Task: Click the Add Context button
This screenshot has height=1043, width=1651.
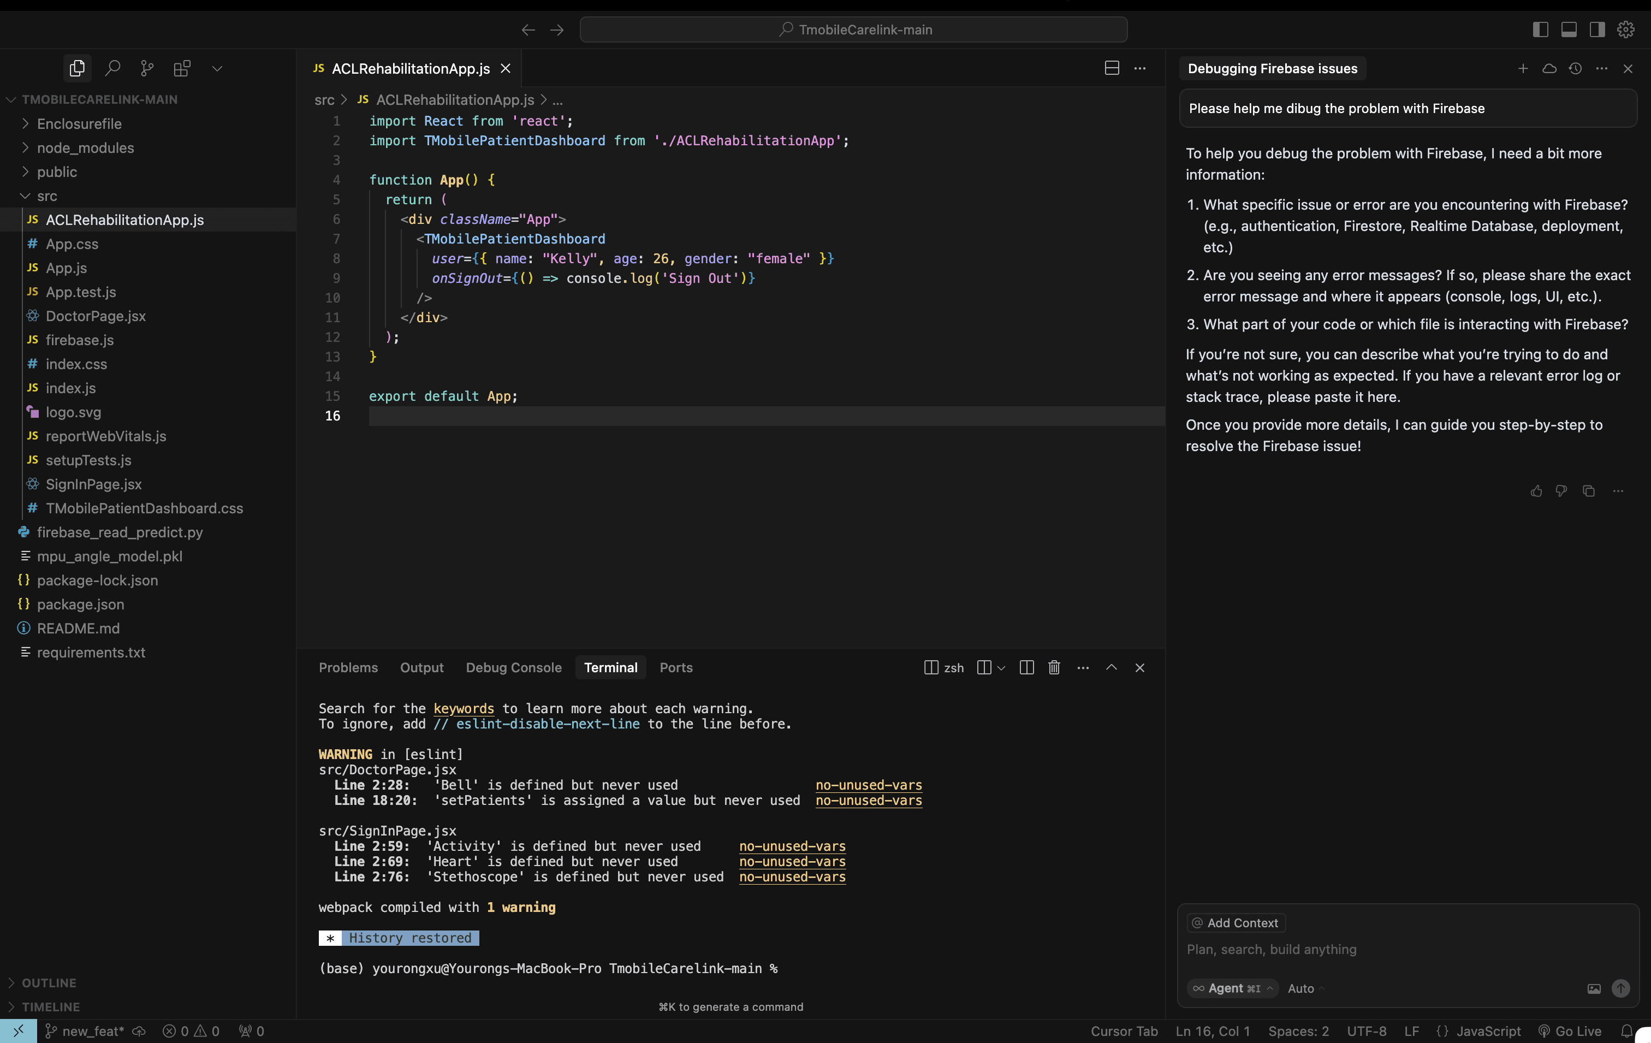Action: click(x=1236, y=923)
